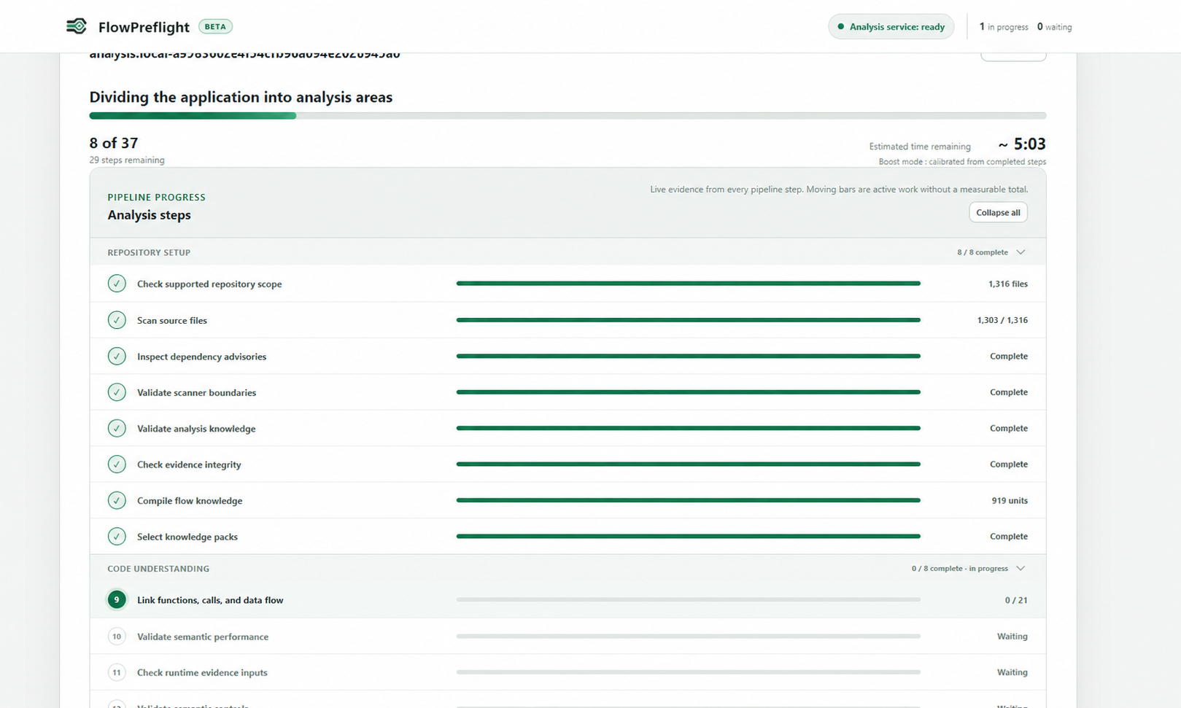Click the '8 / 8 complete' summary
Screen dimensions: 1181x708
point(983,252)
